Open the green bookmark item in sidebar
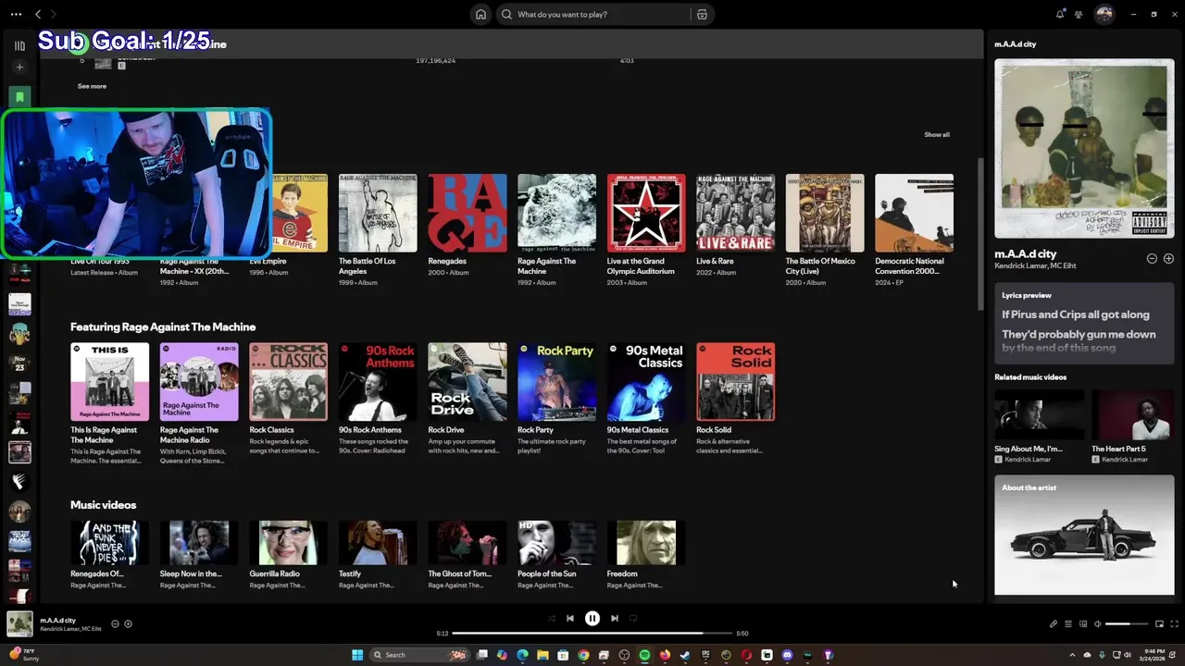 (x=19, y=96)
